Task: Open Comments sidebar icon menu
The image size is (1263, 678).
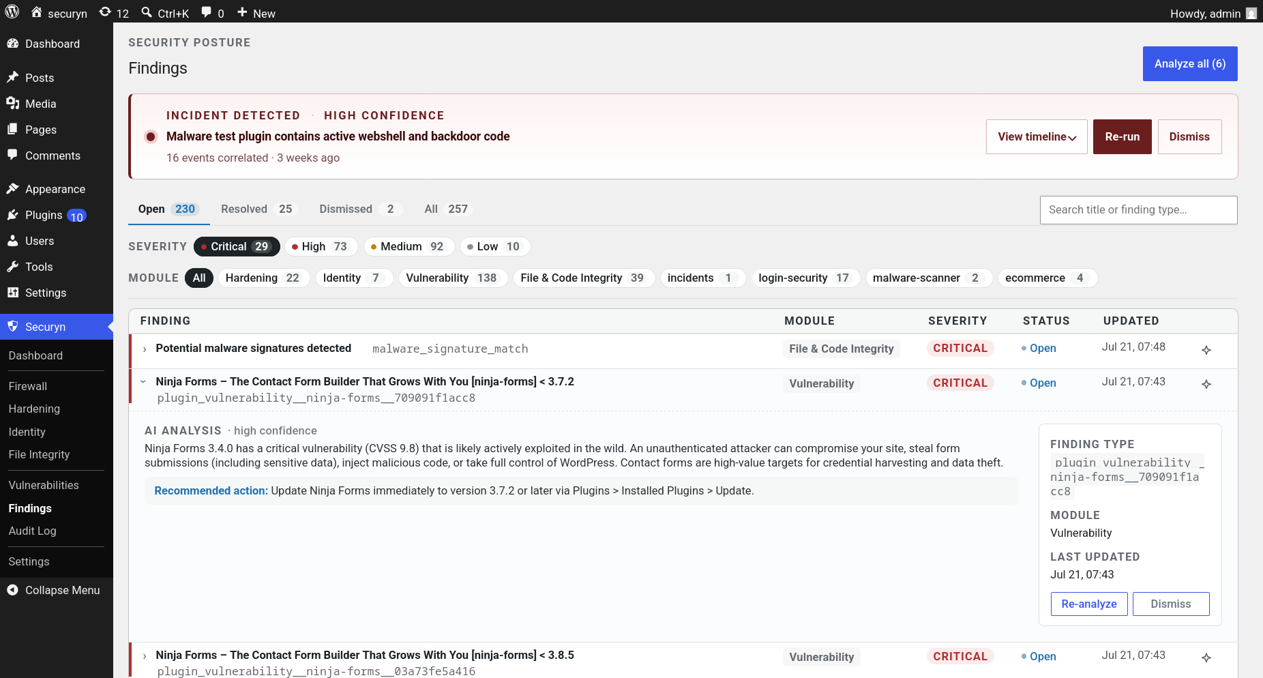Action: click(x=12, y=156)
